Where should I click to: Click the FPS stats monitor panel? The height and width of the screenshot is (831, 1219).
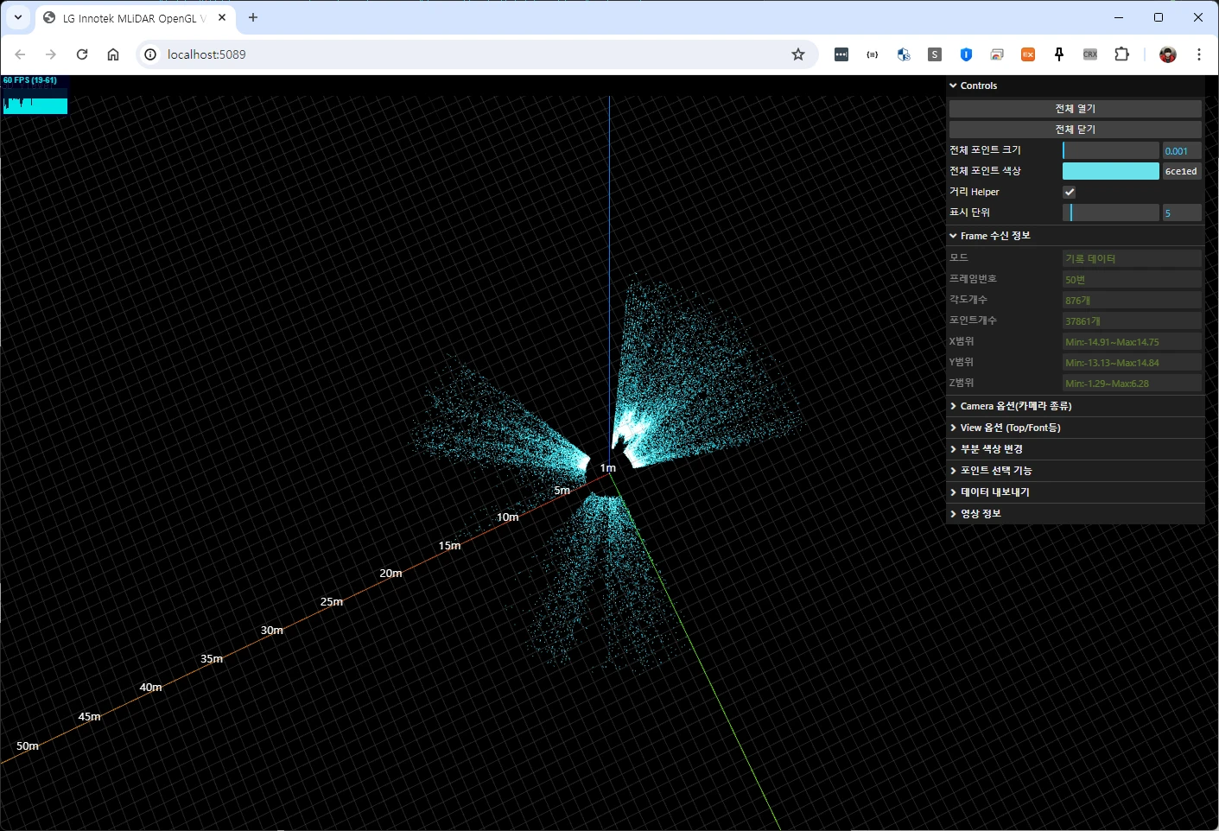(x=35, y=95)
